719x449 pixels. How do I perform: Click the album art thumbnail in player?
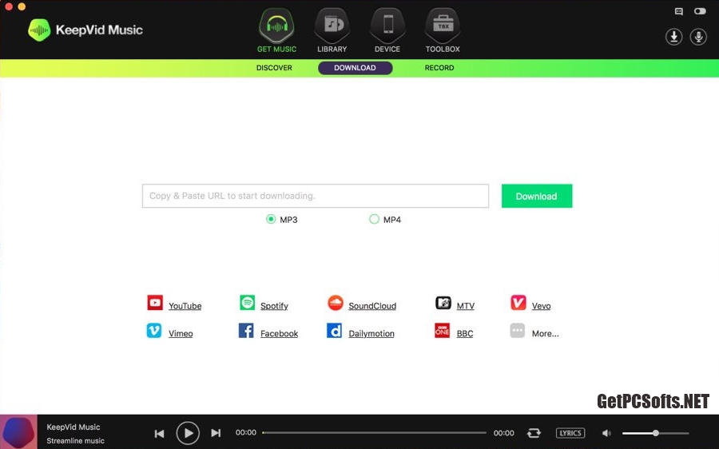[x=19, y=431]
